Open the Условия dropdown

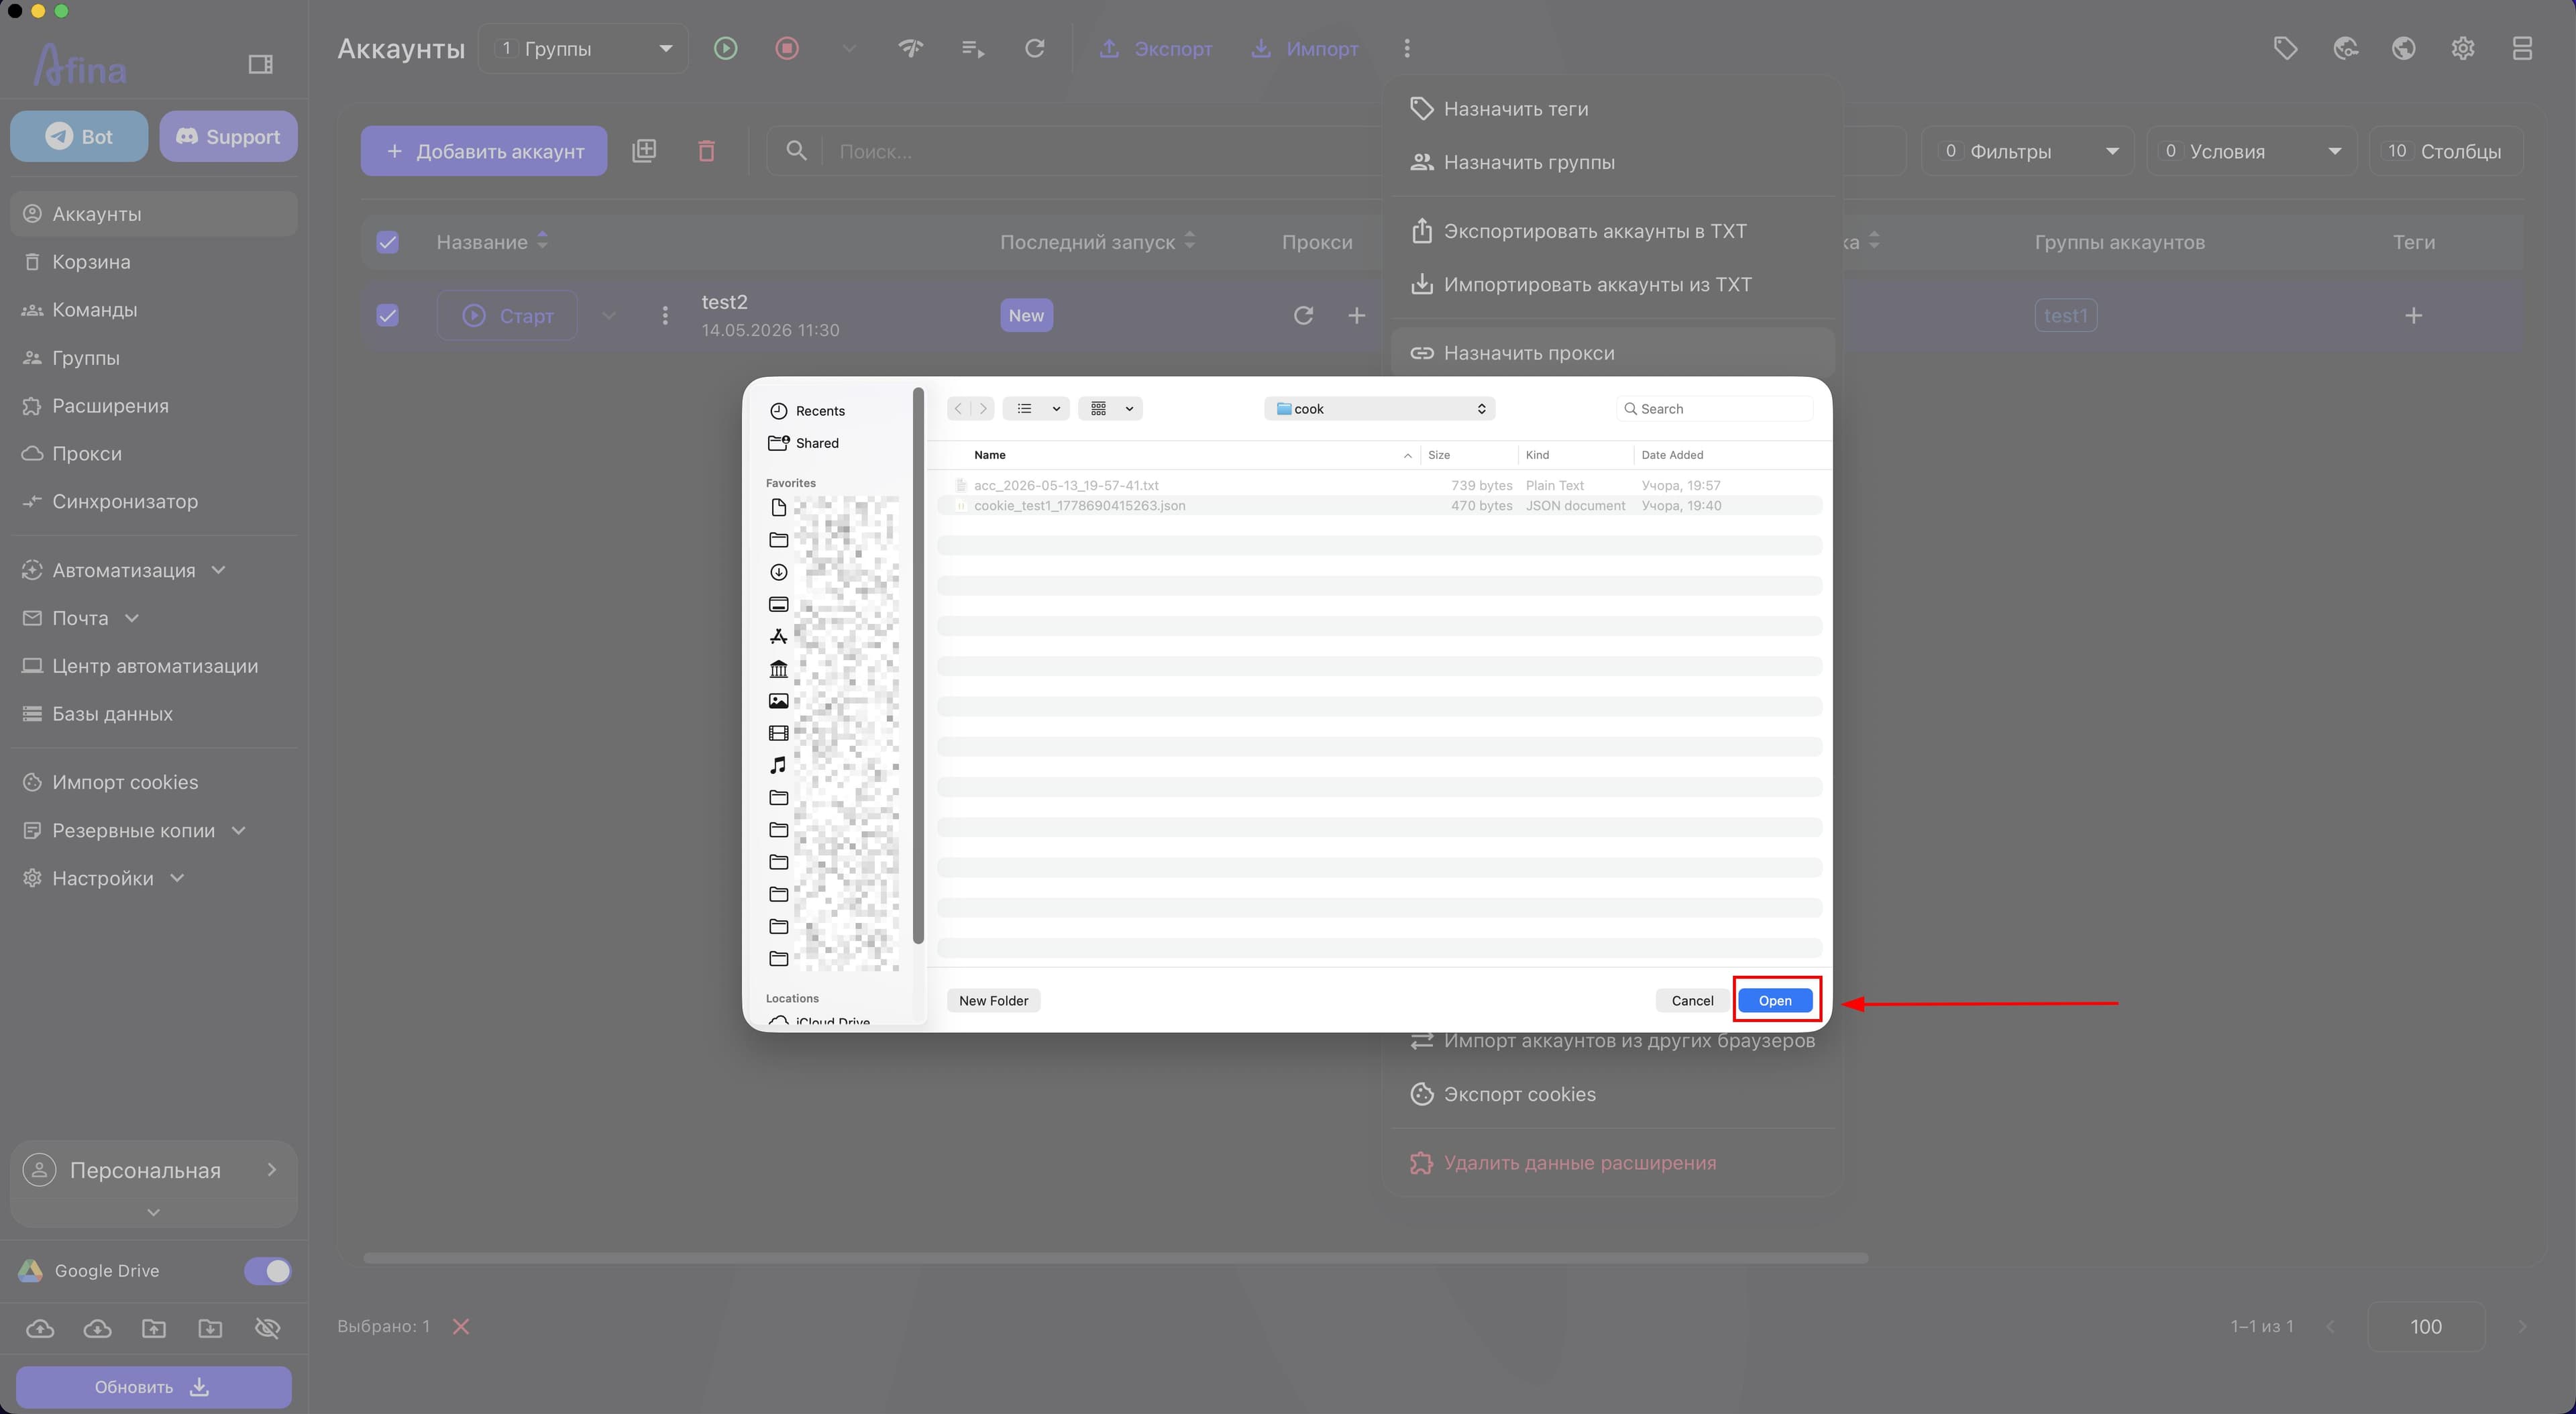[x=2251, y=151]
